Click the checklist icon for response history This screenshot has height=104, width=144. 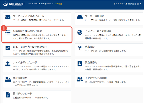click(8, 32)
